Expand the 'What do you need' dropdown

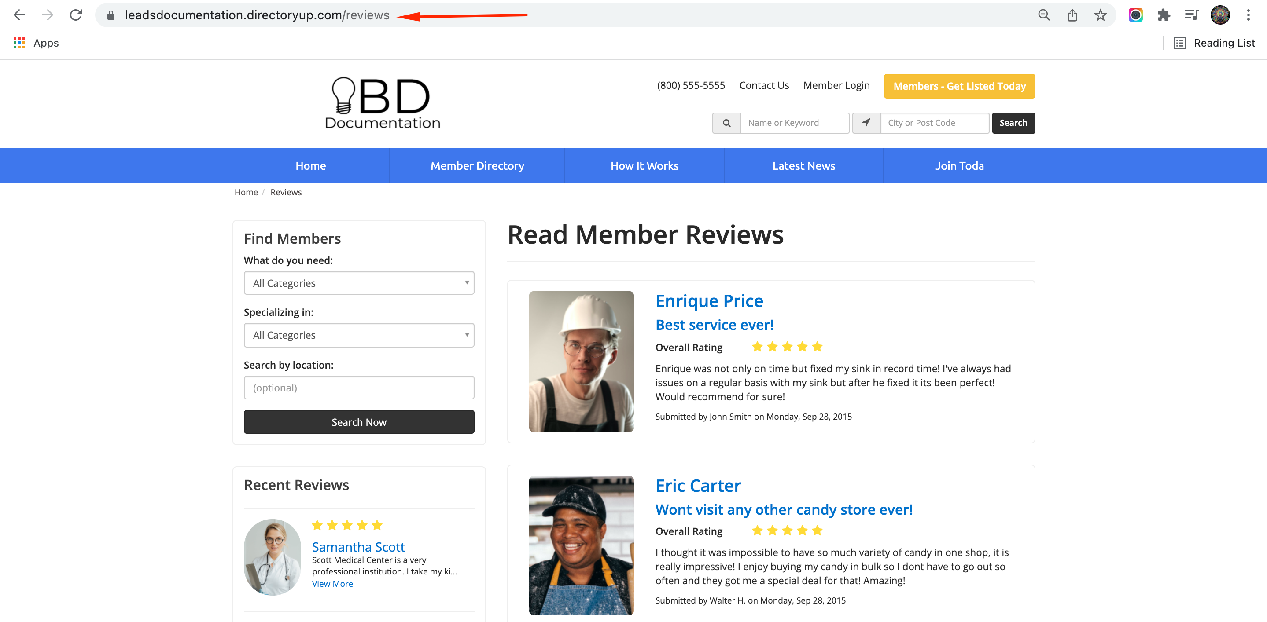click(358, 283)
